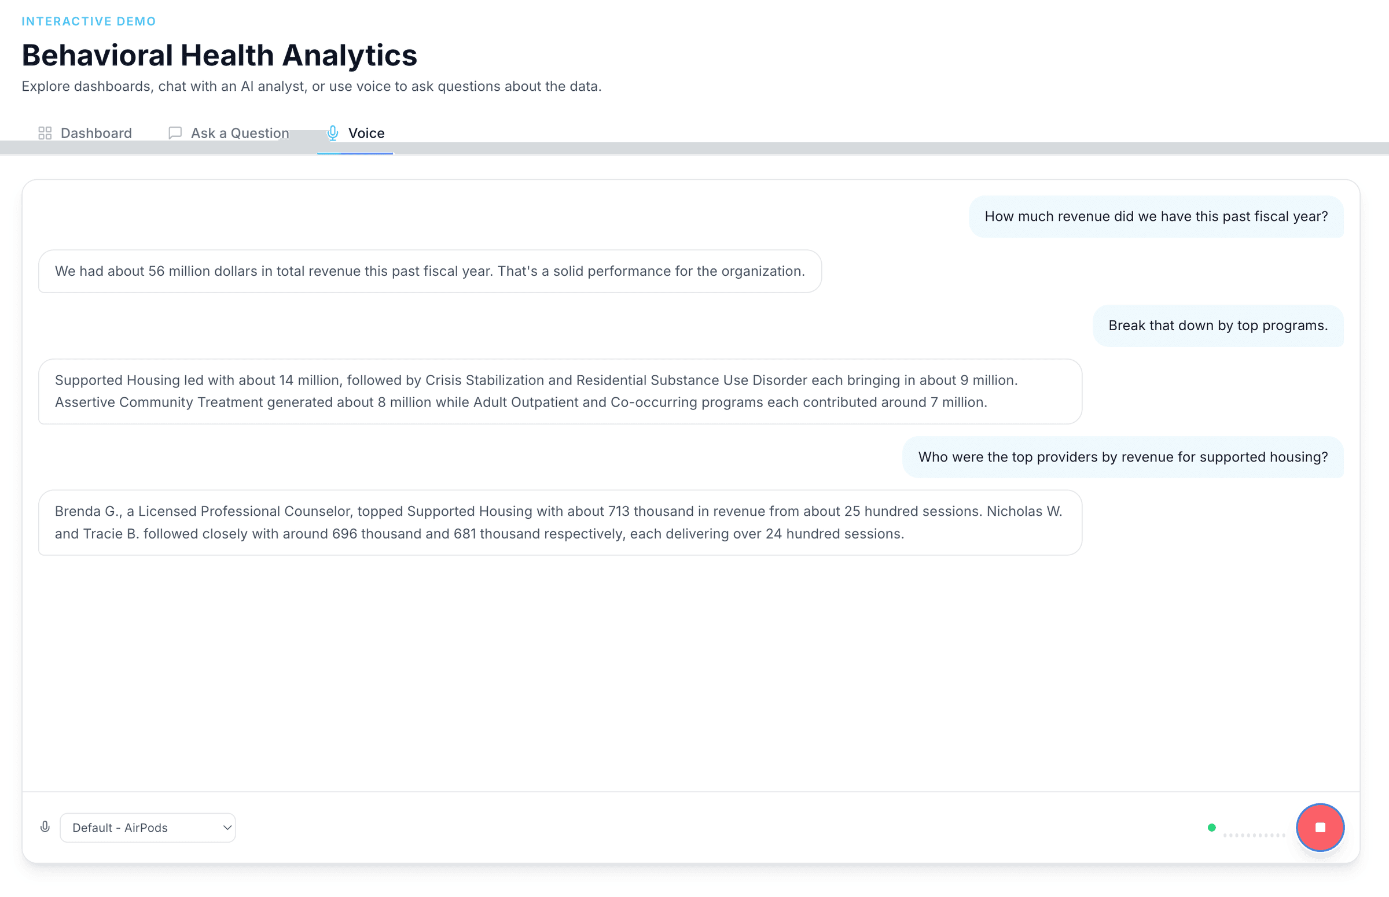Click the Brenda G. provider revenue response
This screenshot has width=1389, height=897.
click(x=560, y=522)
